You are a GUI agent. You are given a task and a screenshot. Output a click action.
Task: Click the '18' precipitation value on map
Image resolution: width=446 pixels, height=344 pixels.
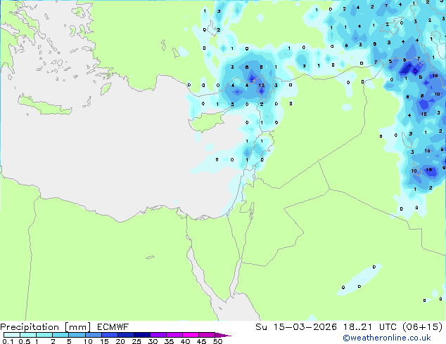tap(435, 76)
